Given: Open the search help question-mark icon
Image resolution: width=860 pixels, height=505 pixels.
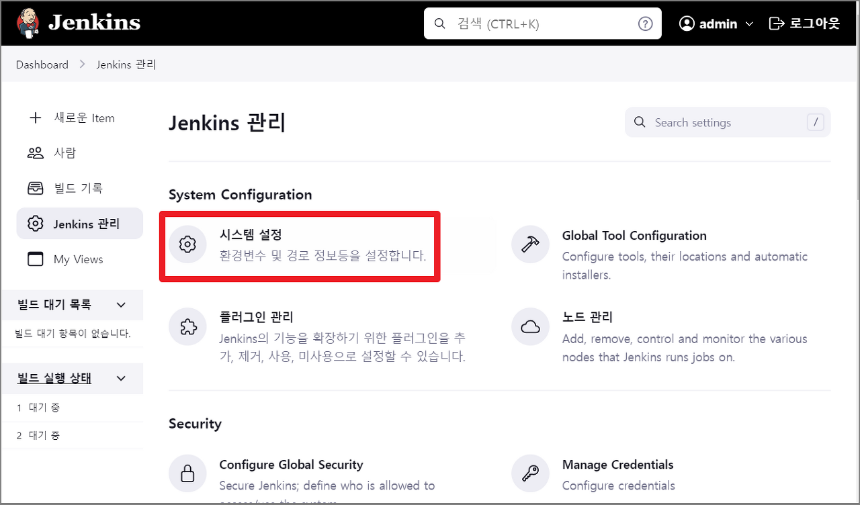Looking at the screenshot, I should coord(645,24).
